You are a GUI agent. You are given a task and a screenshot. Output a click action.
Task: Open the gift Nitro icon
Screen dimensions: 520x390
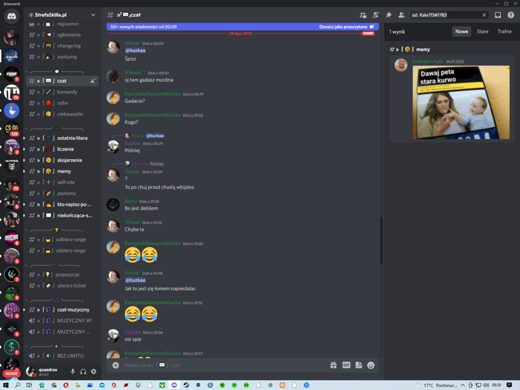[x=333, y=365]
